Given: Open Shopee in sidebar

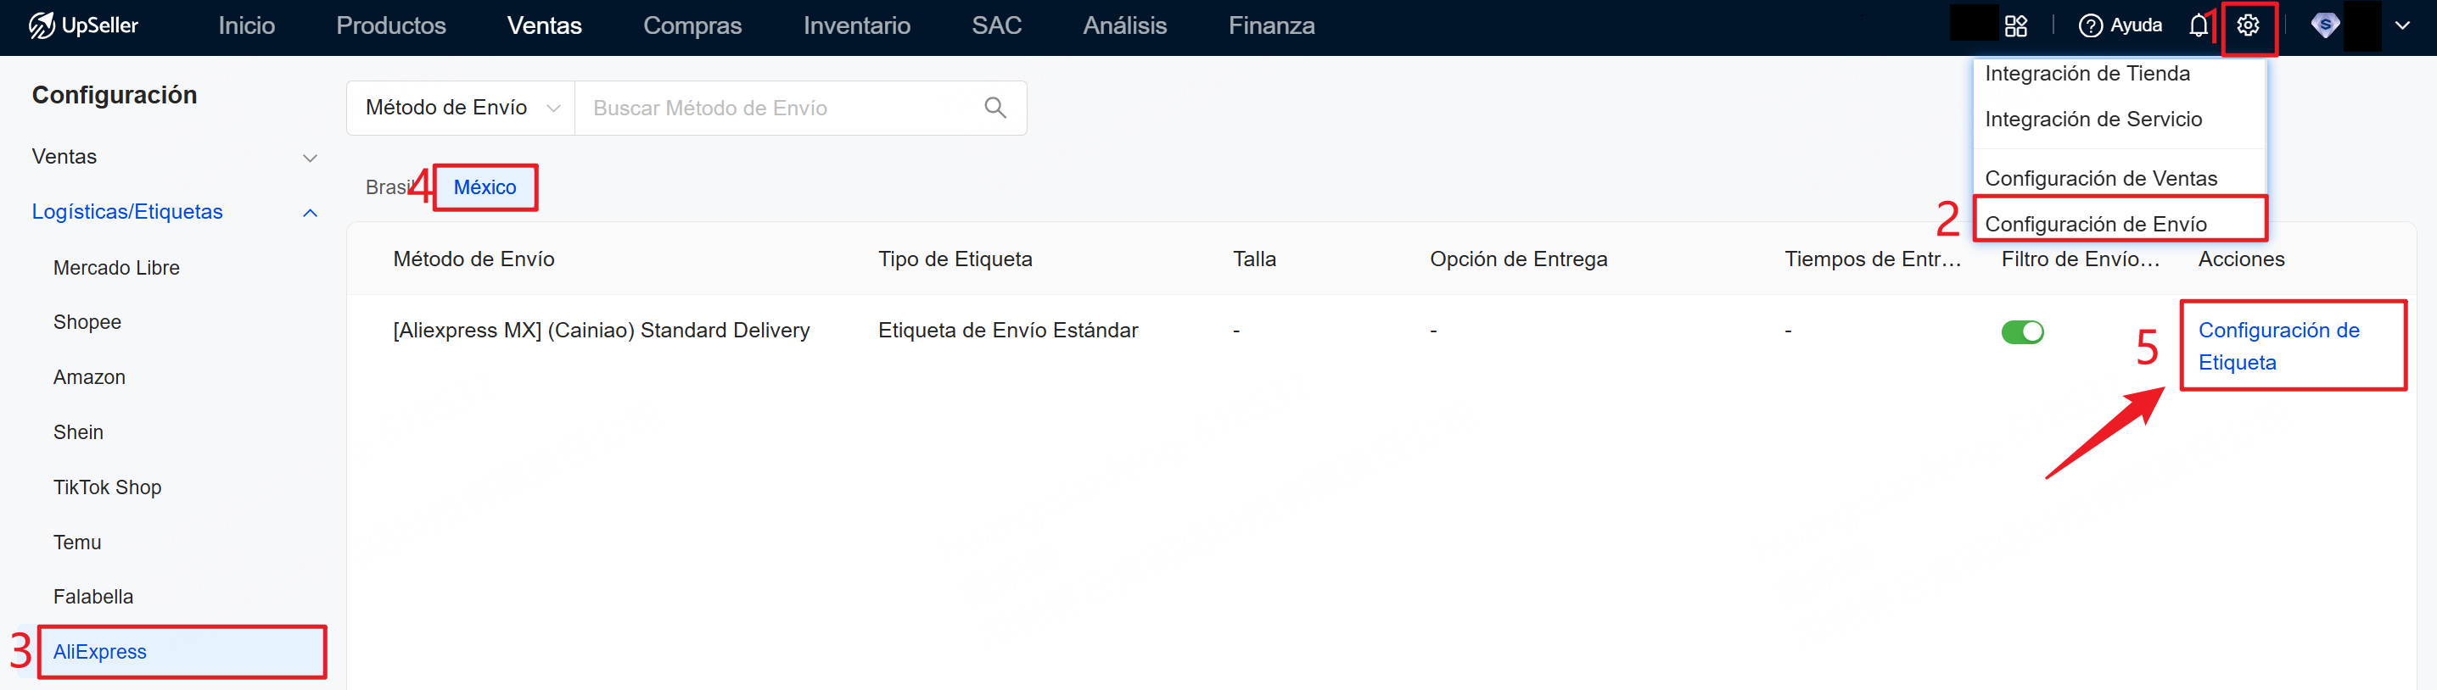Looking at the screenshot, I should click(87, 322).
